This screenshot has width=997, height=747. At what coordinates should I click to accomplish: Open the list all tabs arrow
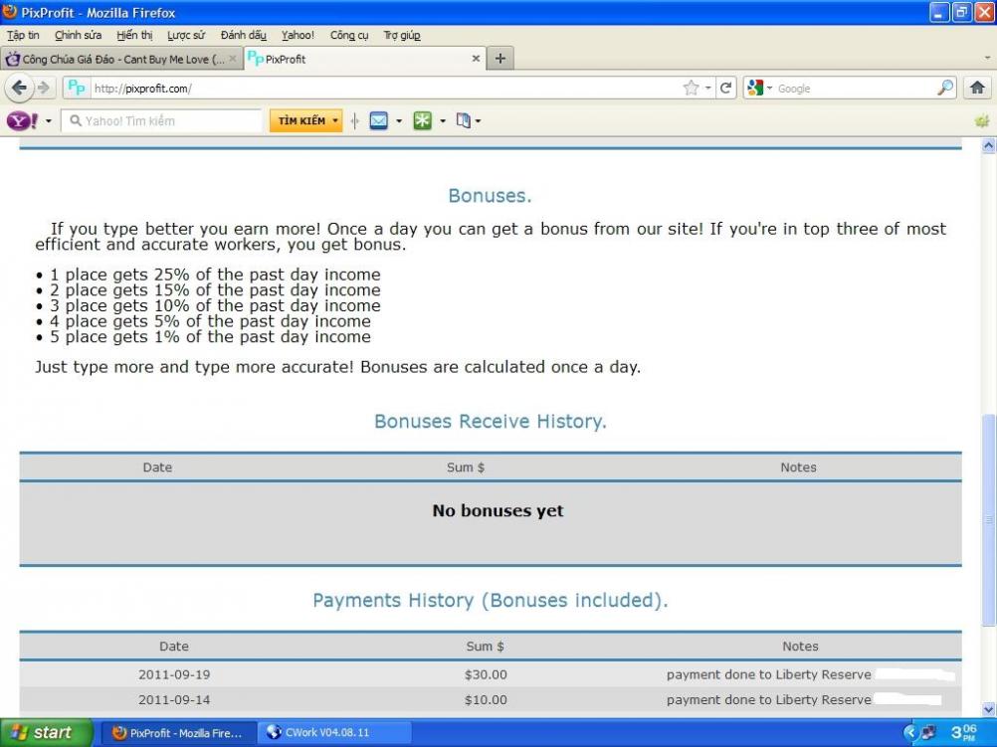[x=987, y=58]
